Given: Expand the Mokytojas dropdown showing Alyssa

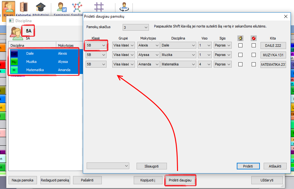Looking at the screenshot, I should [148, 55].
